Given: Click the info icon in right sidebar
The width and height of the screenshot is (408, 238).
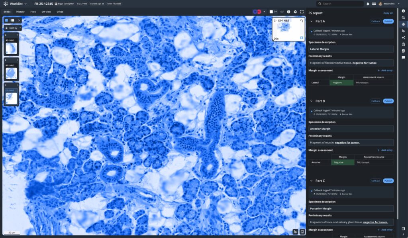Looking at the screenshot, I should point(403,11).
